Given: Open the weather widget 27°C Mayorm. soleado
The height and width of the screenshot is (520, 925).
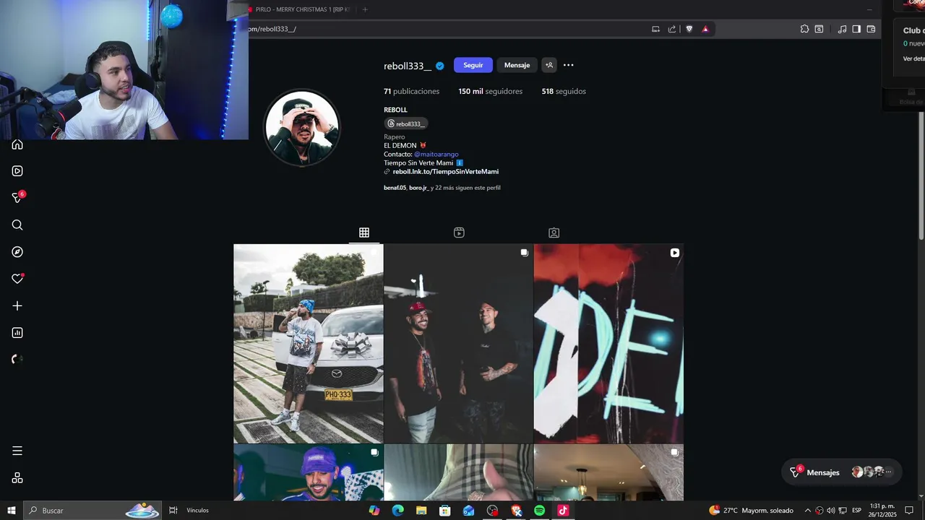Looking at the screenshot, I should click(x=751, y=511).
